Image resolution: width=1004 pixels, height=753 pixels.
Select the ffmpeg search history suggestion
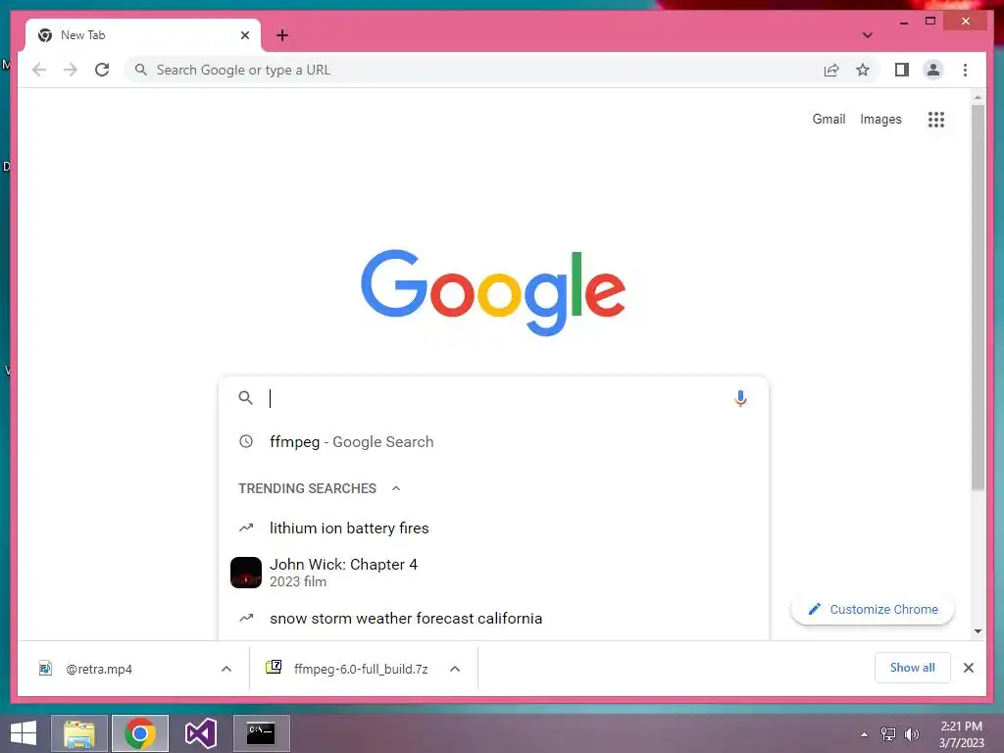pos(493,442)
